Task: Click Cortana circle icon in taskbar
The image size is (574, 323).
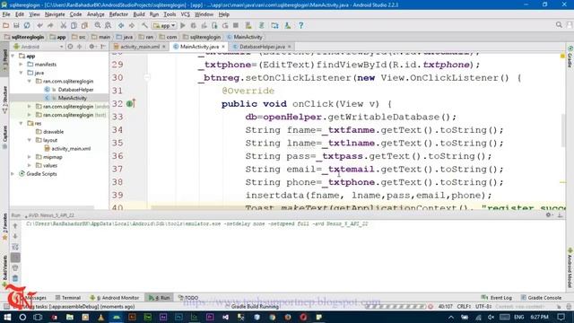Action: 22,317
